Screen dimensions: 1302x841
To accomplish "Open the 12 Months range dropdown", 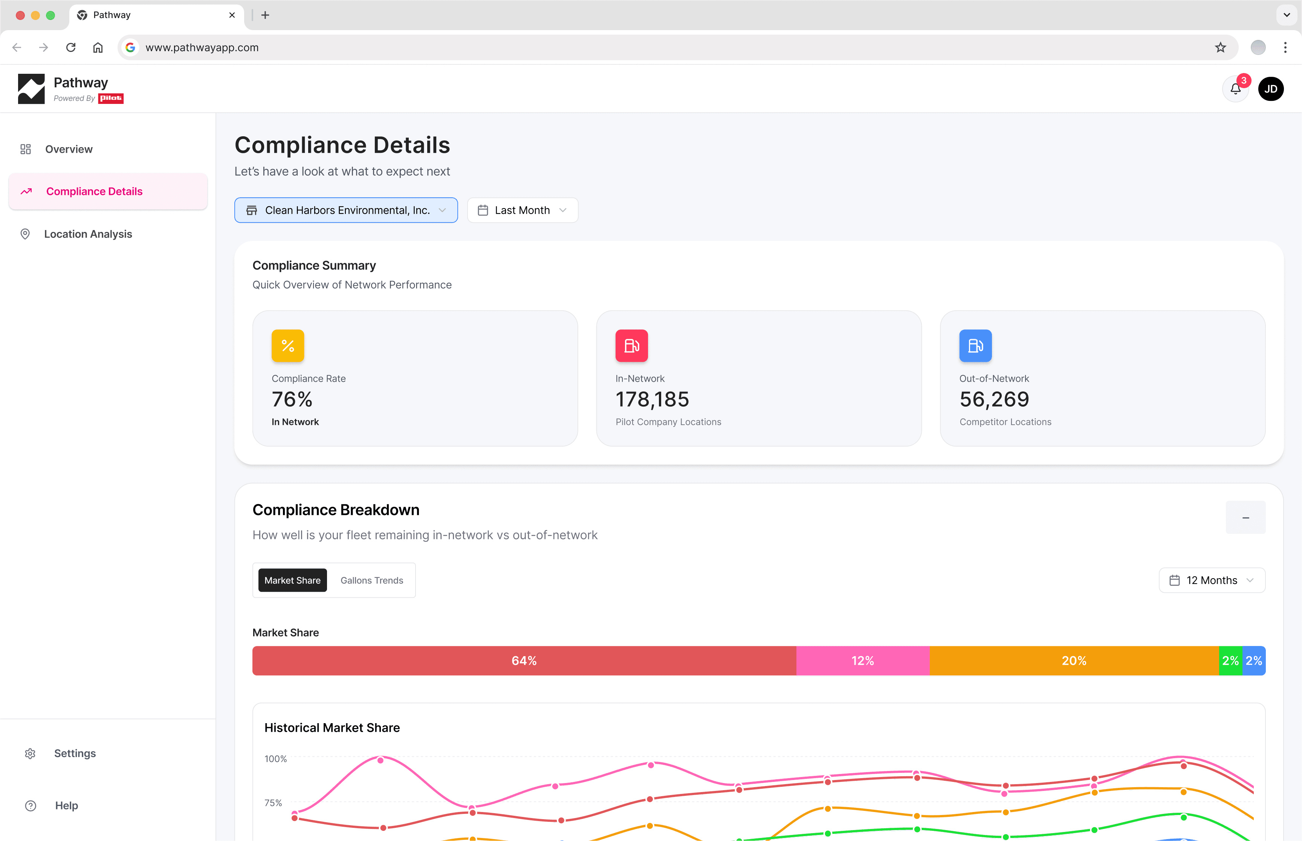I will pos(1211,580).
